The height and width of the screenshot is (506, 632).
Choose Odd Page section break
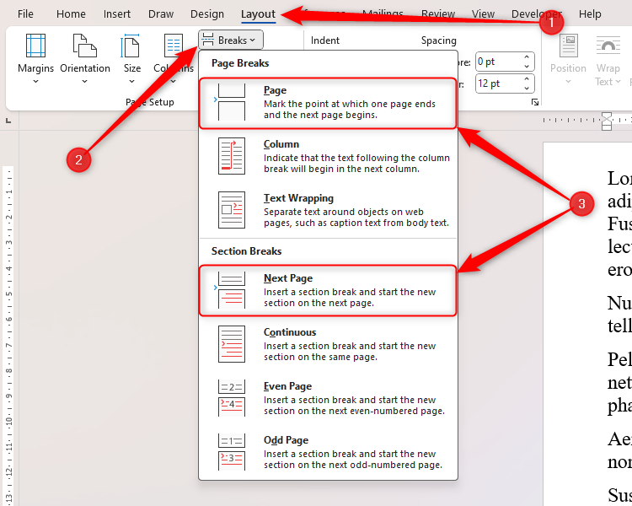tap(328, 453)
